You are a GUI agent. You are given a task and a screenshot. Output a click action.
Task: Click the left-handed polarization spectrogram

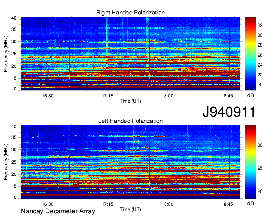[x=130, y=162]
